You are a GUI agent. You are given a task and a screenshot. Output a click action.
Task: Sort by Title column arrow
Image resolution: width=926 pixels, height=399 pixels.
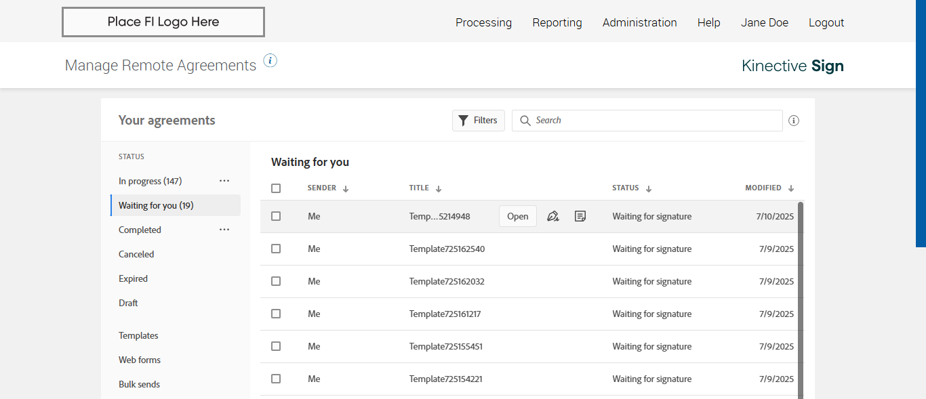[x=439, y=189]
